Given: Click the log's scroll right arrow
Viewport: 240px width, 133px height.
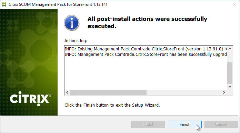Looking at the screenshot, I should pos(224,92).
